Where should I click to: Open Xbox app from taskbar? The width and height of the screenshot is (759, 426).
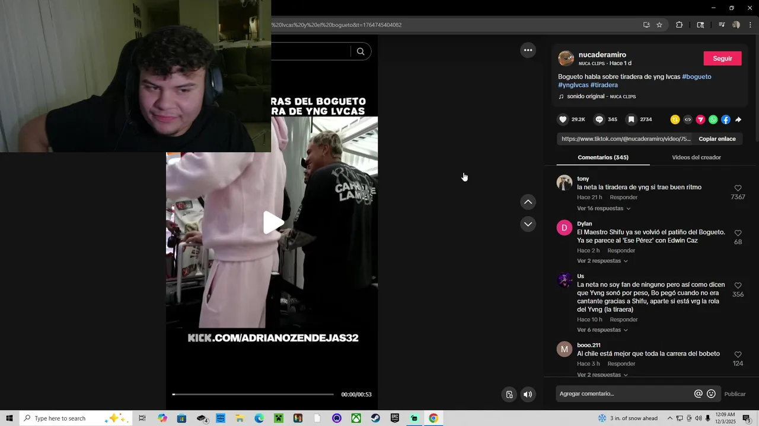(356, 418)
